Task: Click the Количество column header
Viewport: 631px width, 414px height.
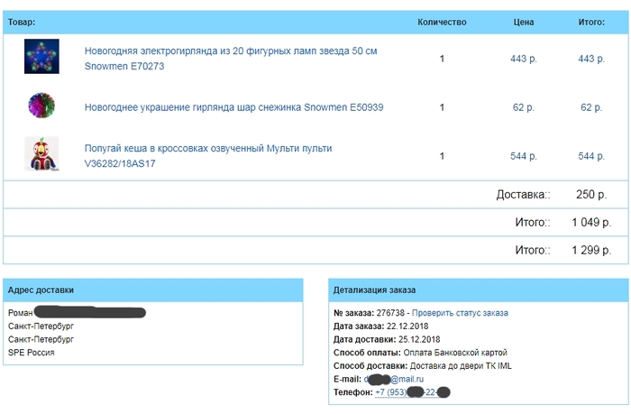Action: click(442, 23)
